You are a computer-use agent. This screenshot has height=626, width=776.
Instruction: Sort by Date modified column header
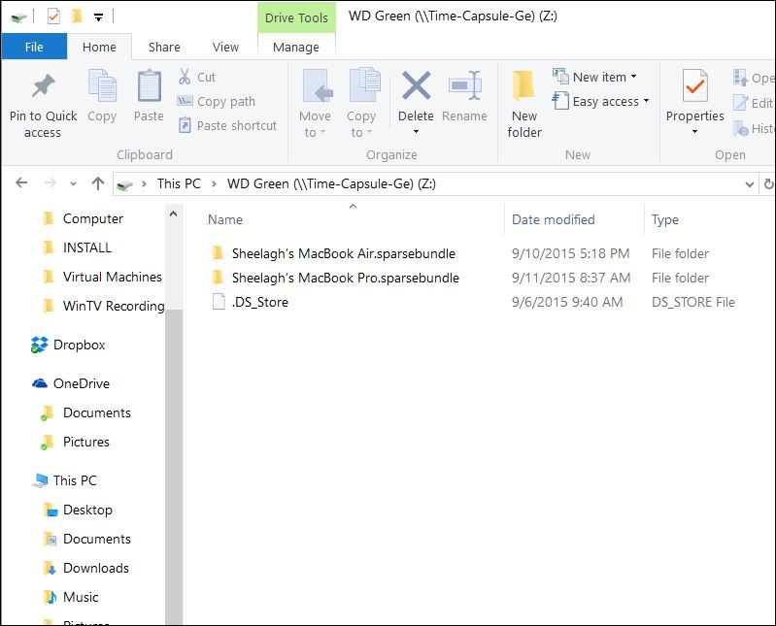point(553,219)
